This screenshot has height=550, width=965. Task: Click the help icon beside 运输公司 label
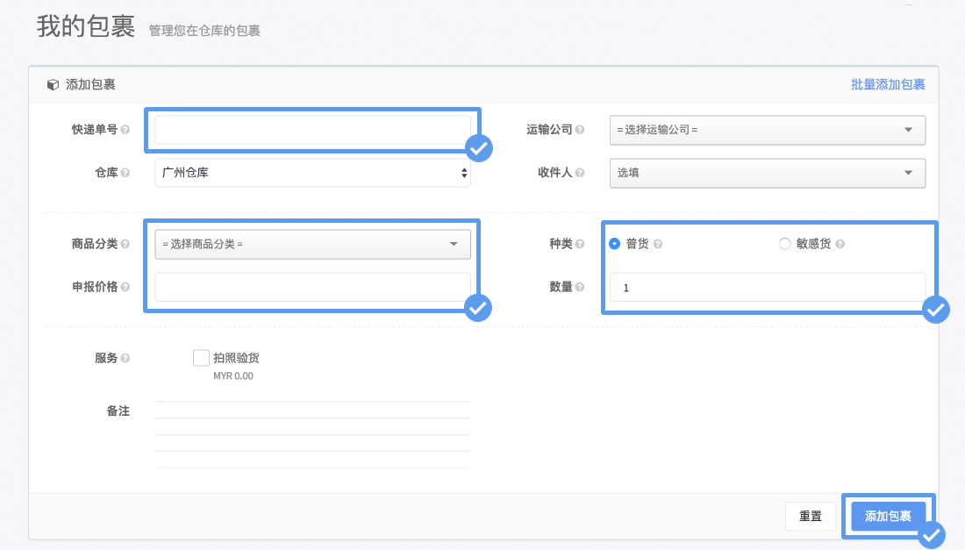point(582,129)
